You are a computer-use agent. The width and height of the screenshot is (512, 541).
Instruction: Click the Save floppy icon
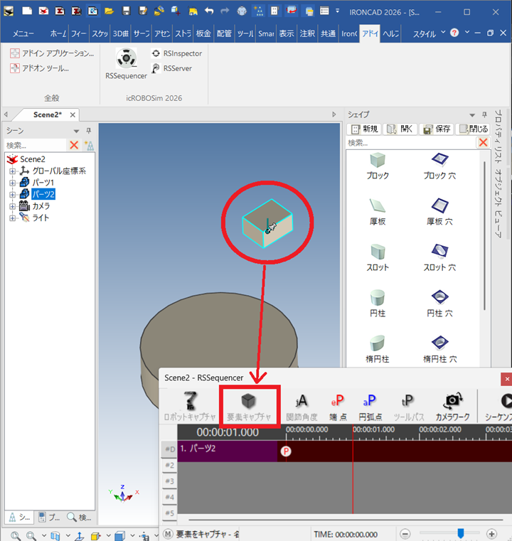tap(126, 11)
